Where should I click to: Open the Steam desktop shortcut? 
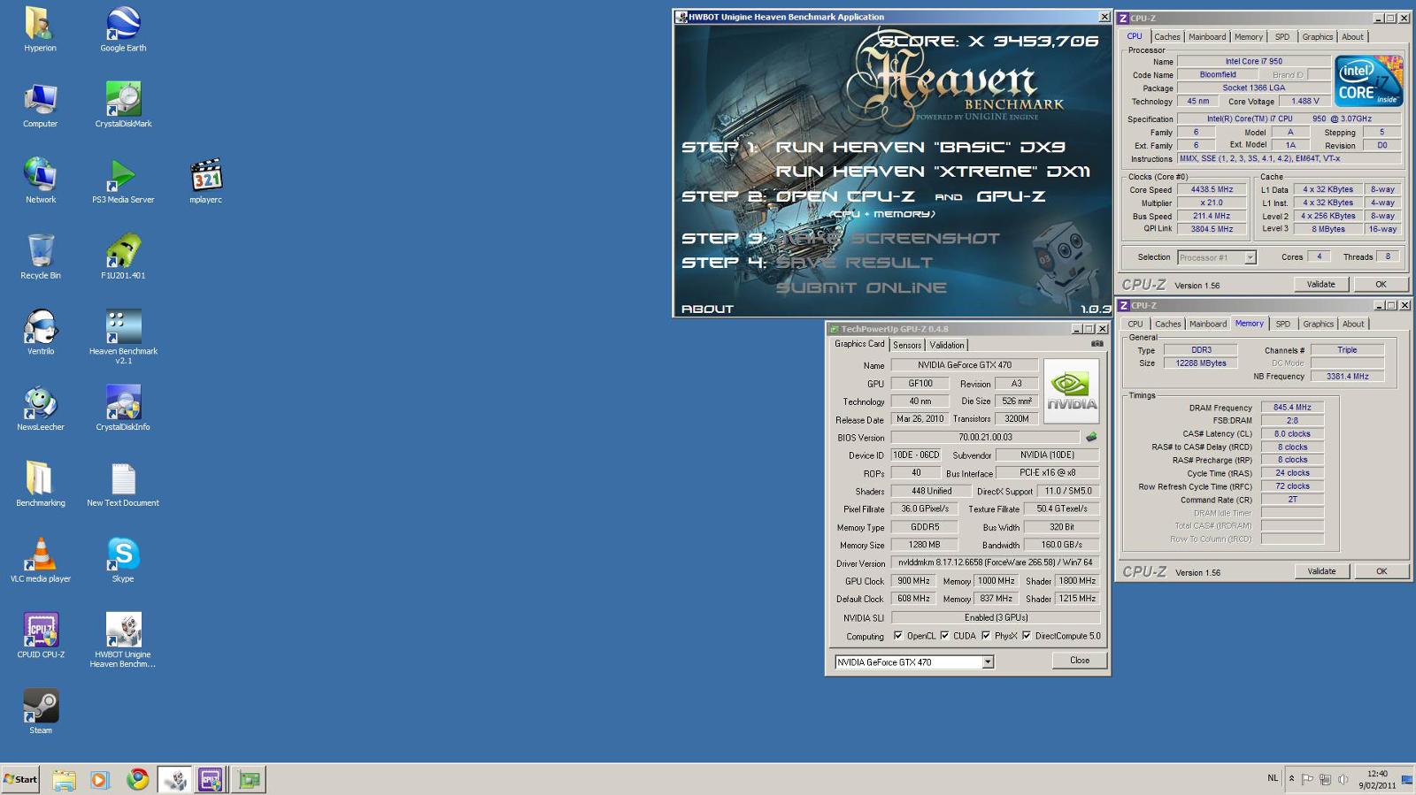[40, 713]
